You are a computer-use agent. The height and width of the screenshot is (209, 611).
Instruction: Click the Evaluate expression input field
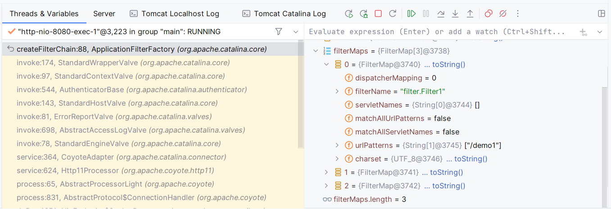pyautogui.click(x=437, y=32)
